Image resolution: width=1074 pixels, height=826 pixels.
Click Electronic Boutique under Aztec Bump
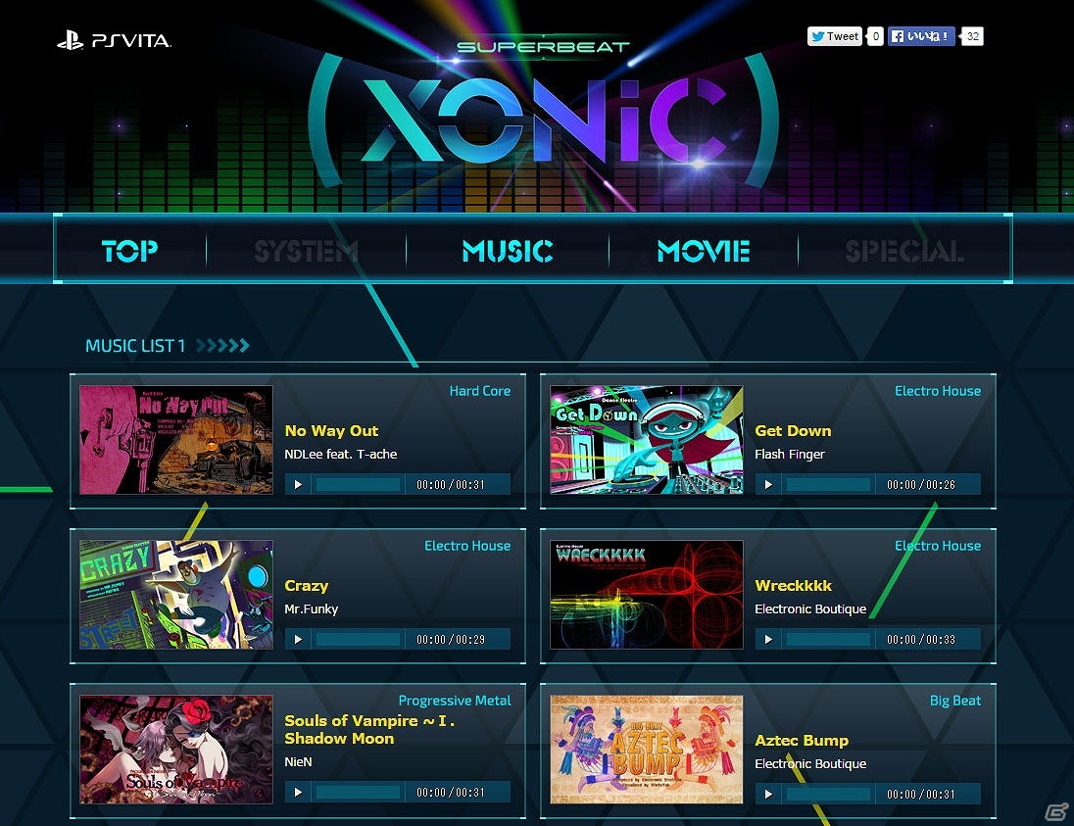click(x=810, y=764)
